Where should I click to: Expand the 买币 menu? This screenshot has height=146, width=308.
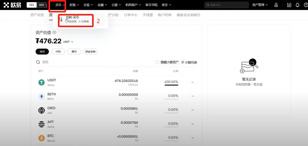[x=60, y=5]
